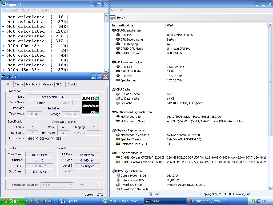Image resolution: width=273 pixels, height=205 pixels.
Task: Switch to the Cache tab in CPU-Z
Action: coord(19,84)
